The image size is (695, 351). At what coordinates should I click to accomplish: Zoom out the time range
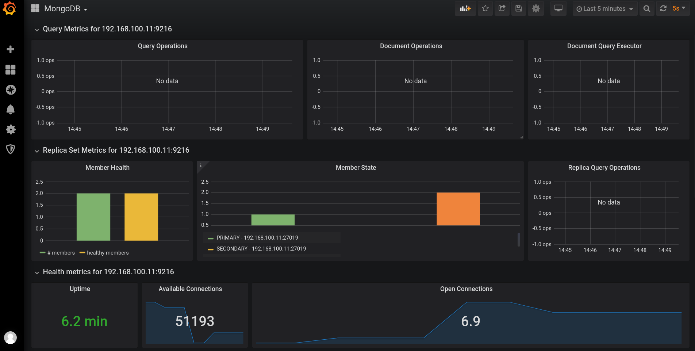tap(647, 8)
